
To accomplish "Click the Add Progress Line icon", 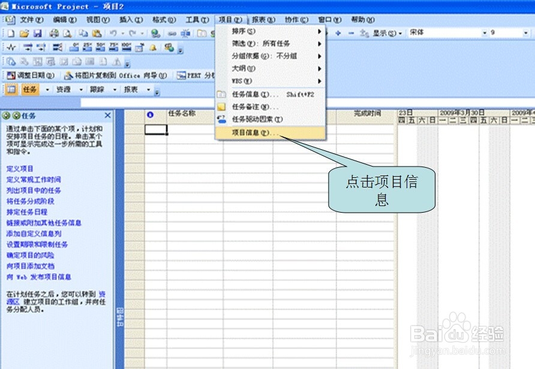I will [58, 47].
